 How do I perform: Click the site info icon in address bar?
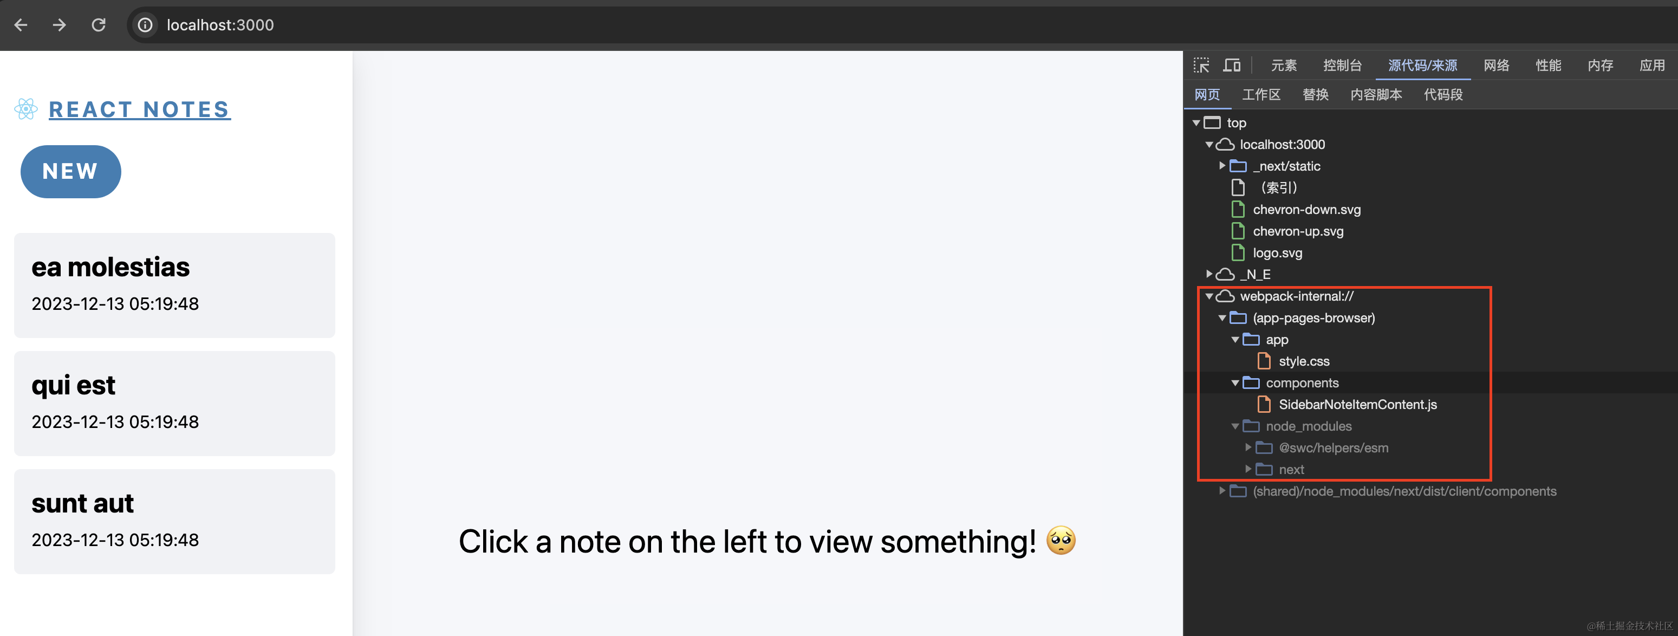point(145,25)
